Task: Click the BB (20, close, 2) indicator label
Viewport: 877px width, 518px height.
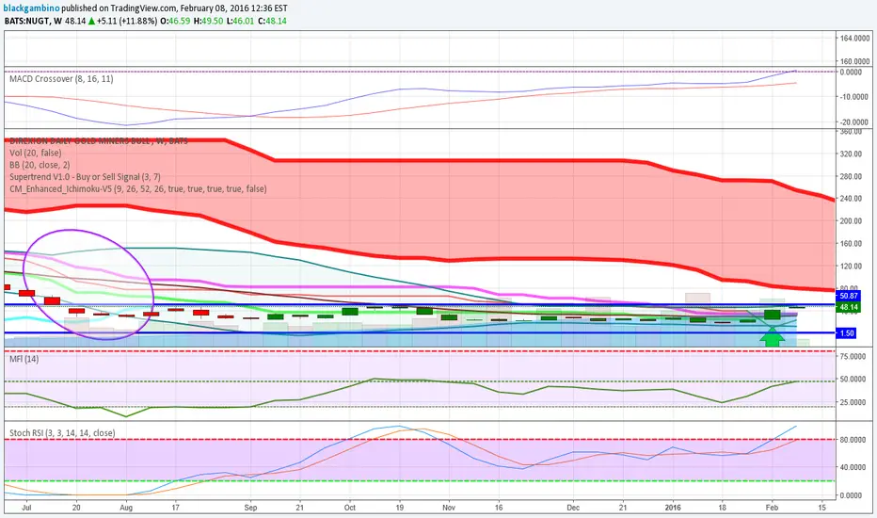Action: tap(40, 165)
